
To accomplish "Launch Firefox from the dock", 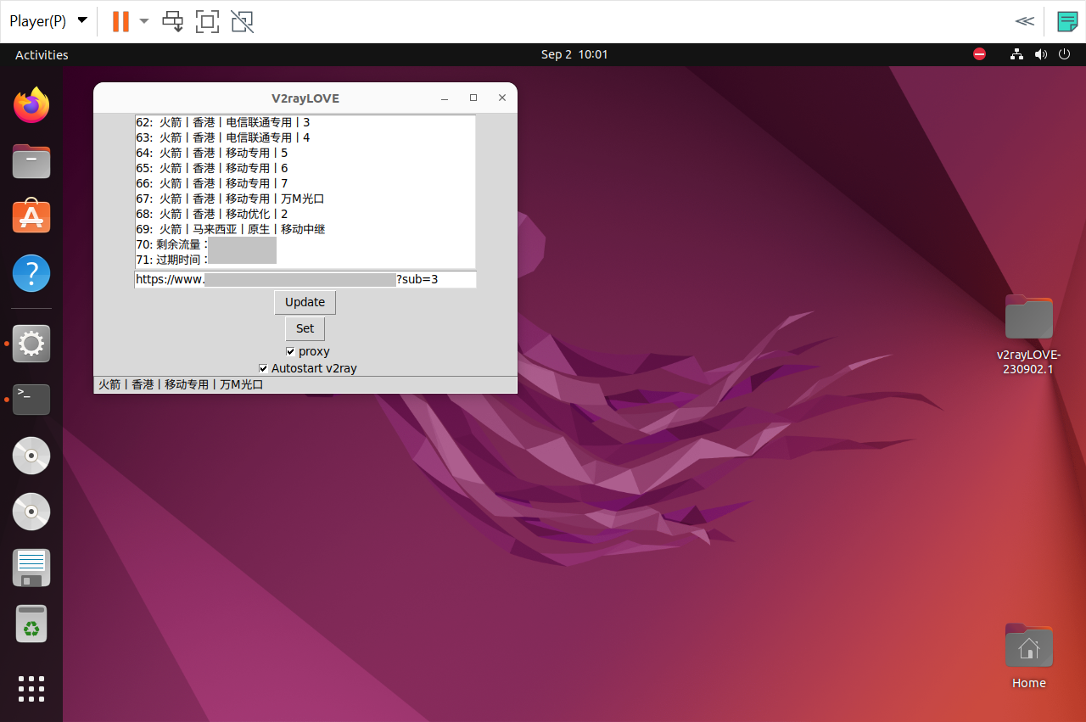I will coord(31,104).
